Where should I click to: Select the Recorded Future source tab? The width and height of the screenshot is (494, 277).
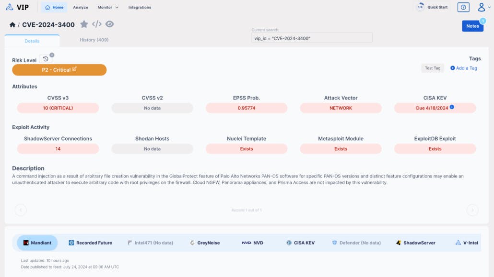90,243
